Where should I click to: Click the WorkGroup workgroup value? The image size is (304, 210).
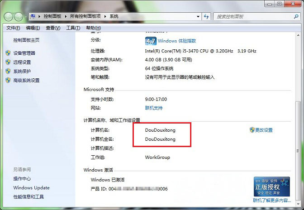[157, 157]
